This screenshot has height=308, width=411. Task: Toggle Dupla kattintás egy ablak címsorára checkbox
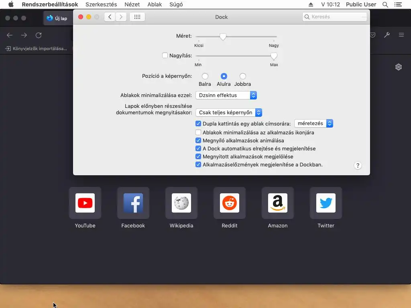click(198, 124)
